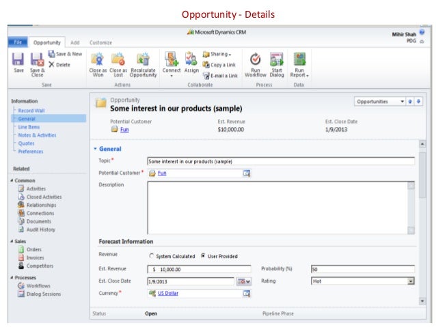Open Competitors under Sales

click(x=40, y=266)
